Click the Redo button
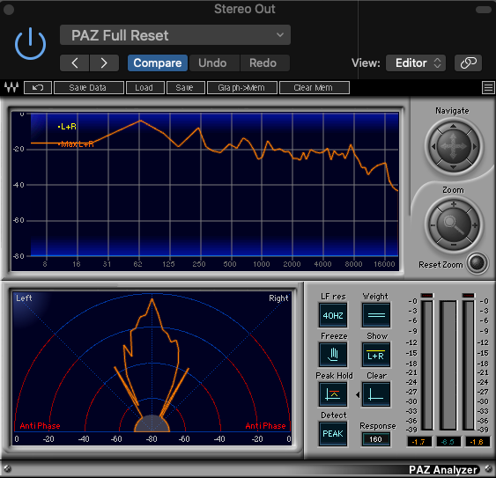Screen dimensions: 496x478 coord(263,63)
